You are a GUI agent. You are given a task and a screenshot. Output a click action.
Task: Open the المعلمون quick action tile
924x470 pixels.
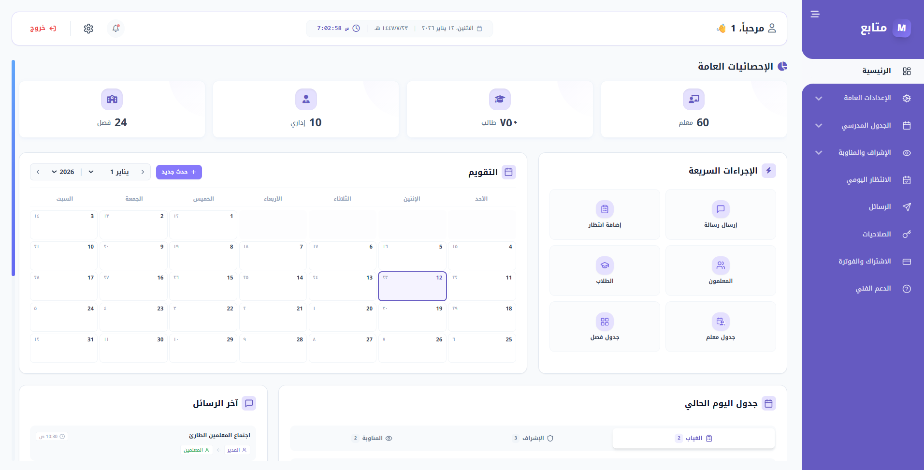coord(720,271)
